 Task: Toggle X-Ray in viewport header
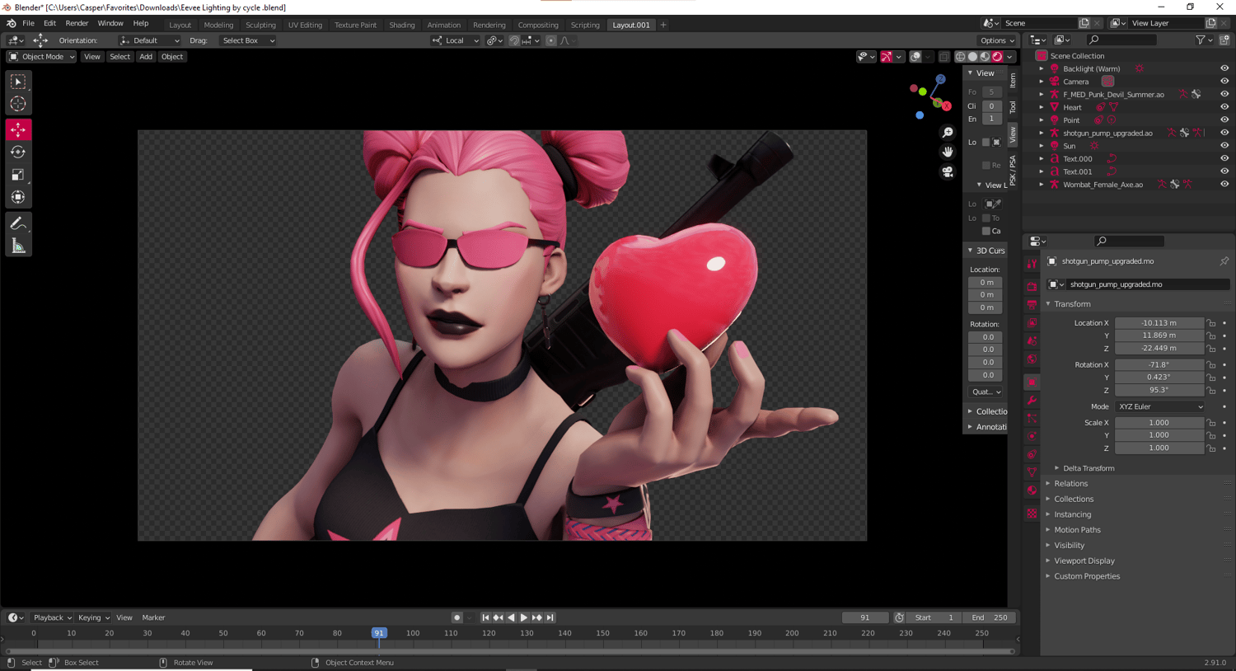[943, 57]
